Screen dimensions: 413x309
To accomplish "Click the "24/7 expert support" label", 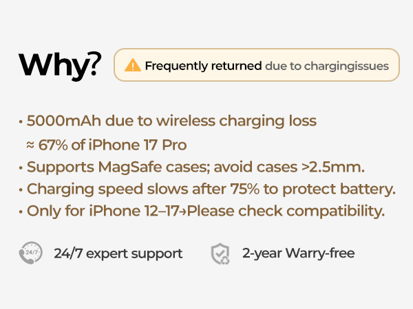I will pos(118,253).
